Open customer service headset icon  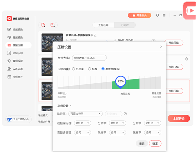coord(157,15)
